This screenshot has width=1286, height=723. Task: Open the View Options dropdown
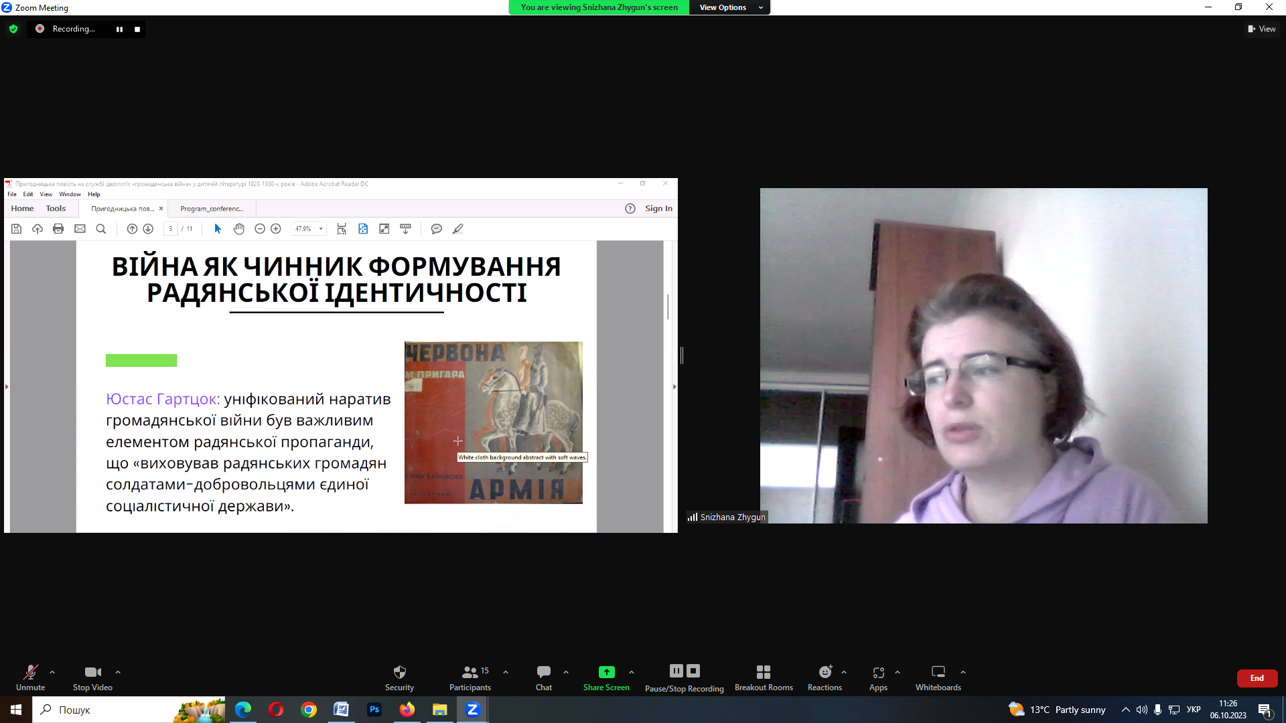729,7
